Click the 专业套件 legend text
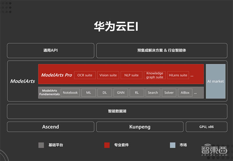This screenshot has width=233, height=161. point(121,145)
